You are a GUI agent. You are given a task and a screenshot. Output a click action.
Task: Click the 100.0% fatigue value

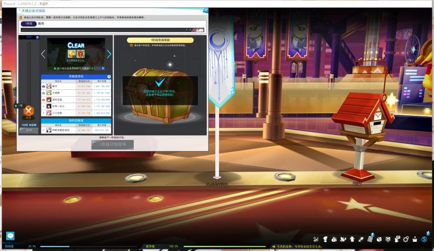[174, 246]
